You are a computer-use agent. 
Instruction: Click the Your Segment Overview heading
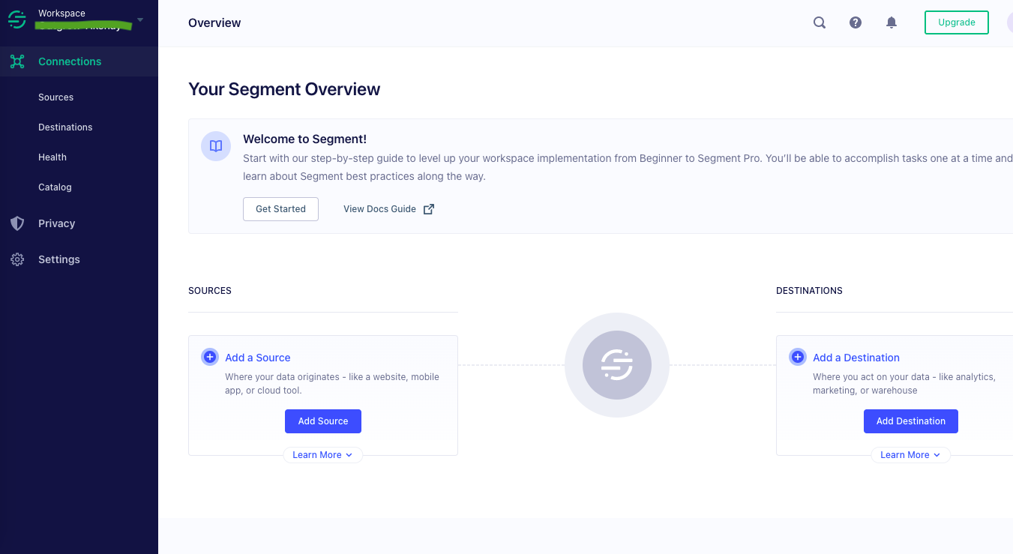(x=284, y=89)
